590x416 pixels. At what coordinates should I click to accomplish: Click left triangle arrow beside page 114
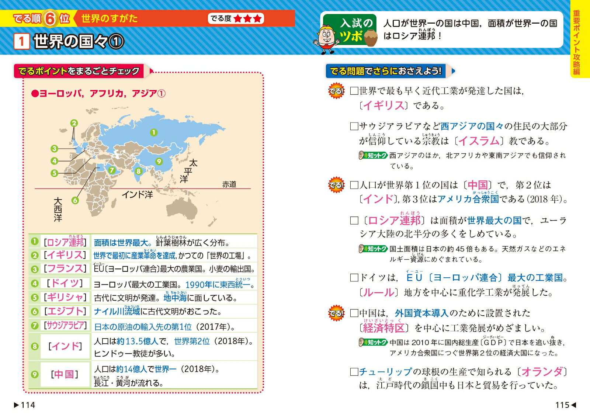(x=16, y=405)
